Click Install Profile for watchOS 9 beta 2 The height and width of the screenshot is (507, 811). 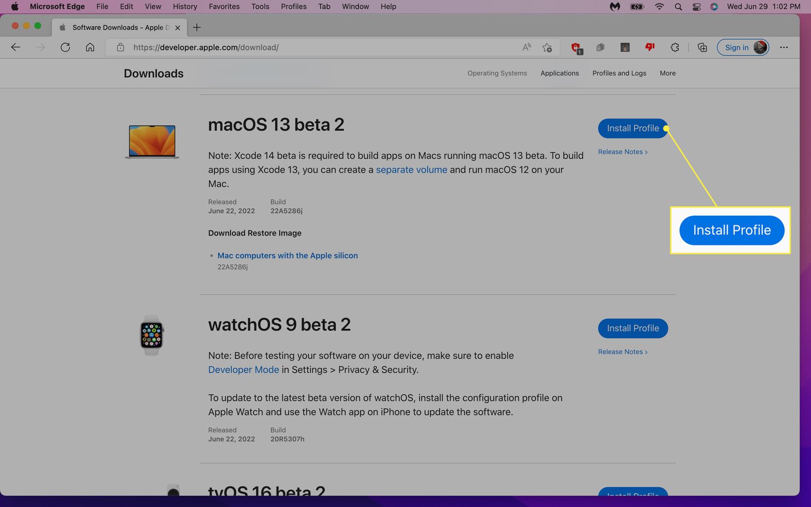[x=633, y=328]
